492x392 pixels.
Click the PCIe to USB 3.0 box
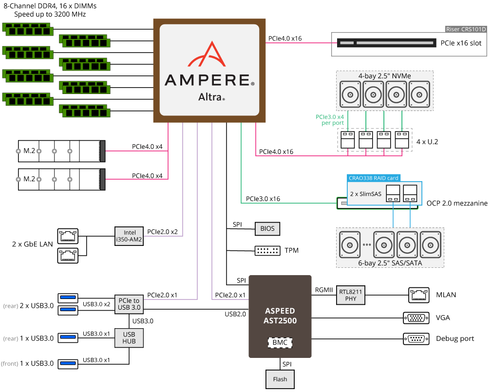click(x=129, y=304)
